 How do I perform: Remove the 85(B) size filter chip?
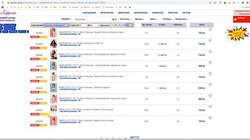pyautogui.click(x=16, y=32)
